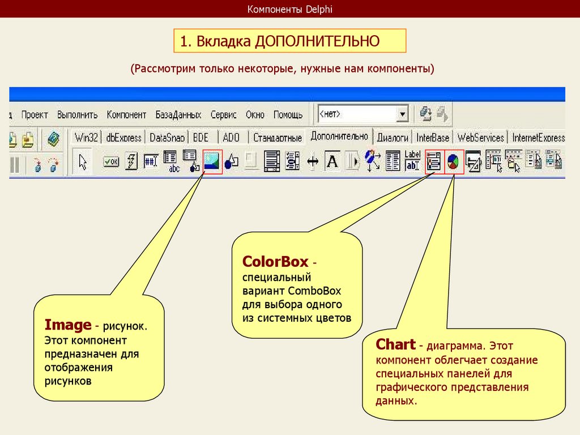
Task: Switch to the BDE palette tab
Action: click(201, 138)
